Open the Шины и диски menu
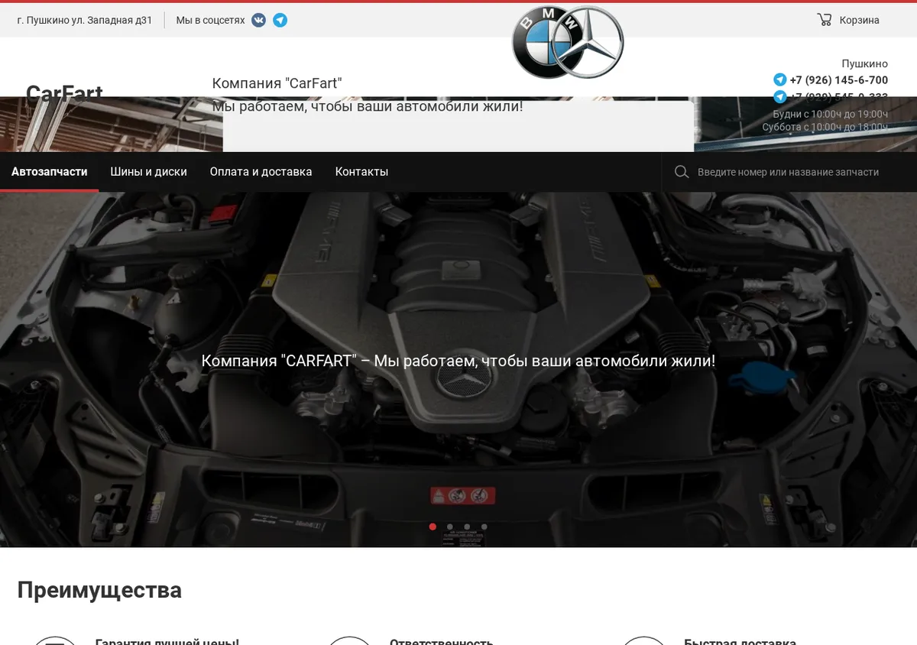This screenshot has width=917, height=645. pos(148,172)
